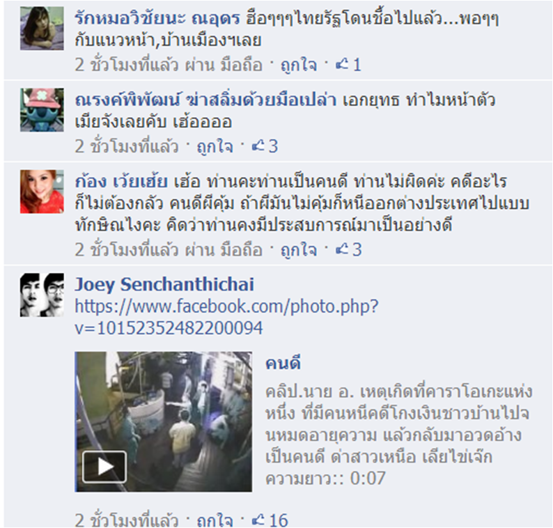Open the facebook.com/photo.php video URL
This screenshot has height=528, width=553.
point(226,317)
